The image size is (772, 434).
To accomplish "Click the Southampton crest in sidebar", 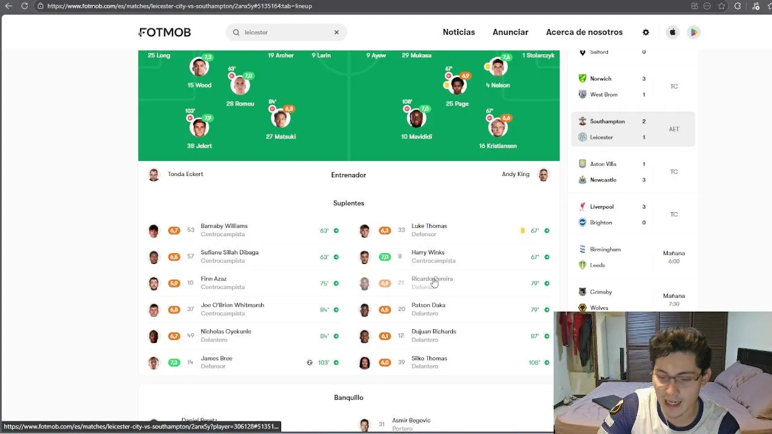I will tap(582, 121).
